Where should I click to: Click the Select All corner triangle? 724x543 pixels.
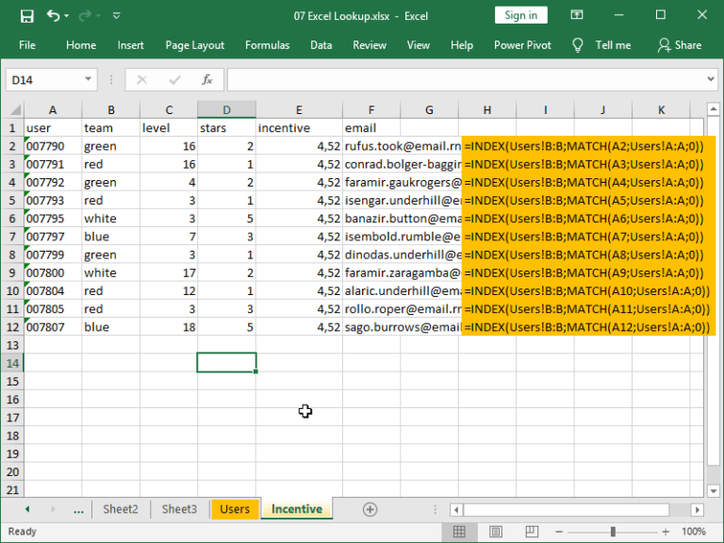pyautogui.click(x=14, y=110)
